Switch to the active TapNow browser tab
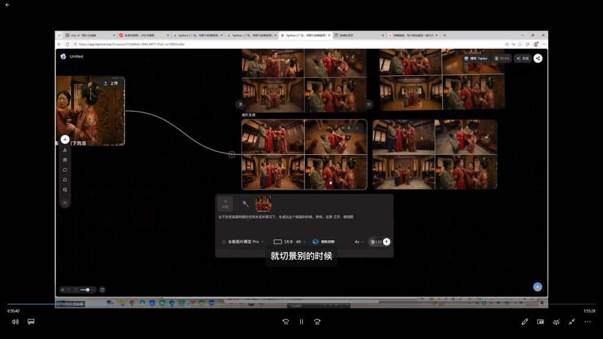The width and height of the screenshot is (603, 339). click(306, 35)
